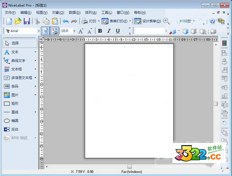Click the 设计表单(D) button
The image size is (232, 176).
point(148,21)
